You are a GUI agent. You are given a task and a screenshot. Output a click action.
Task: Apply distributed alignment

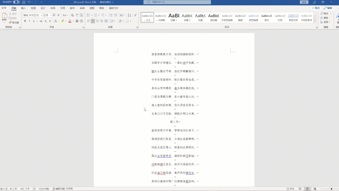pos(106,21)
